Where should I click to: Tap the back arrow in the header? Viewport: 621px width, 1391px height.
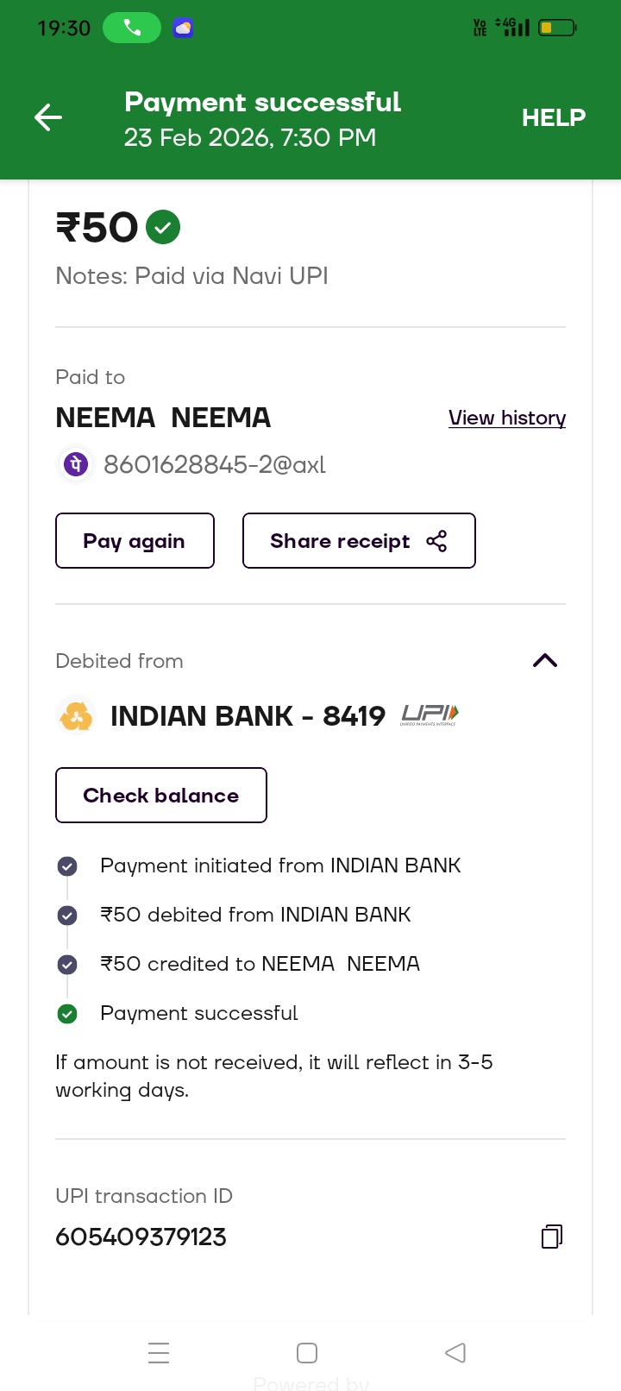click(48, 117)
